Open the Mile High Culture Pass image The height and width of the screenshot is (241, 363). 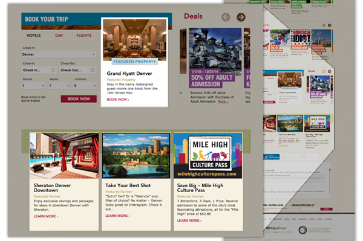(208, 155)
